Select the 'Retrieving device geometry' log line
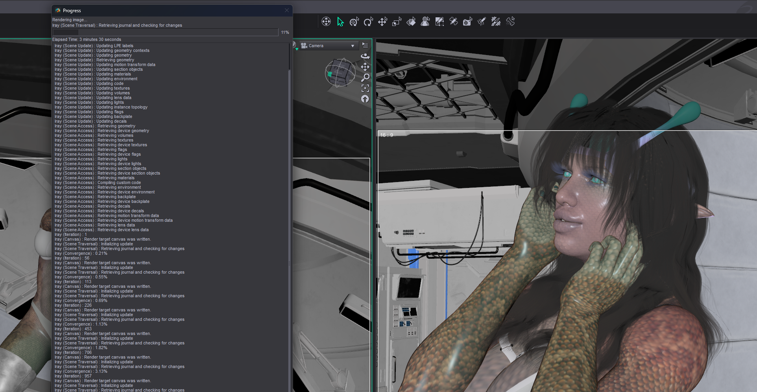This screenshot has height=392, width=757. tap(102, 131)
